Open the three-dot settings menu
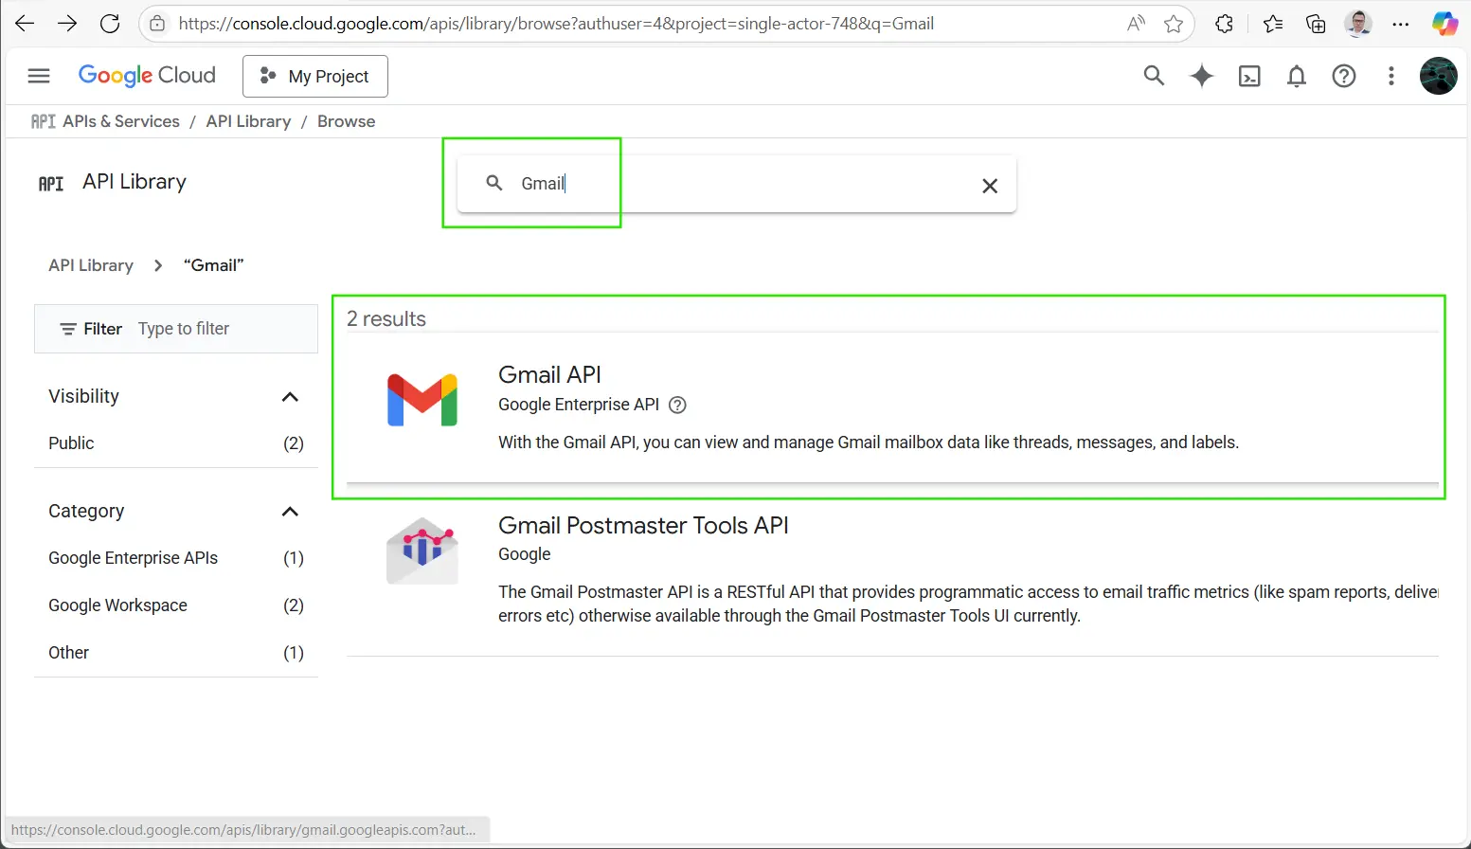 pos(1390,76)
